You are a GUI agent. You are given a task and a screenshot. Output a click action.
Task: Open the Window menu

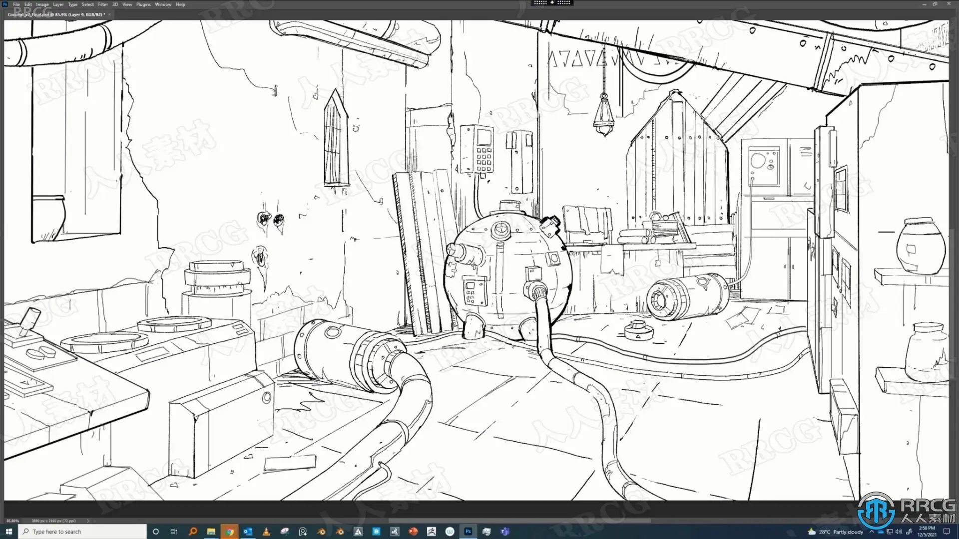(x=163, y=4)
